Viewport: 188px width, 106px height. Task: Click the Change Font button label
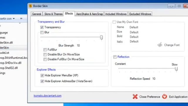[172, 45]
